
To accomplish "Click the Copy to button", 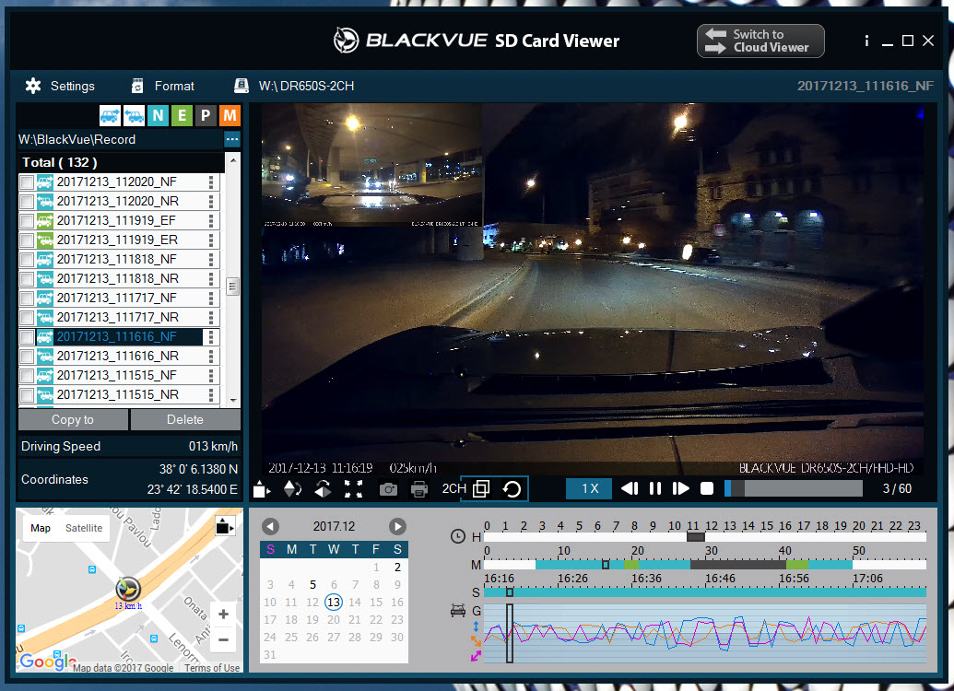I will [73, 420].
